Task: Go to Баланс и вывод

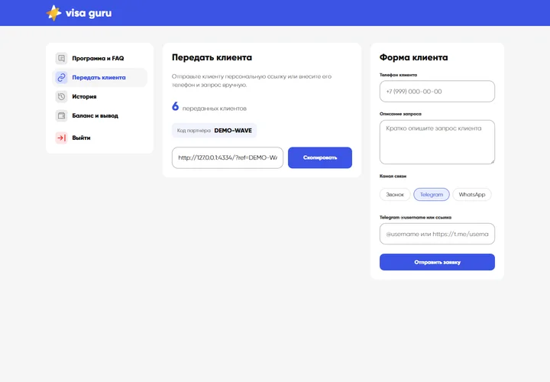Action: (x=99, y=115)
